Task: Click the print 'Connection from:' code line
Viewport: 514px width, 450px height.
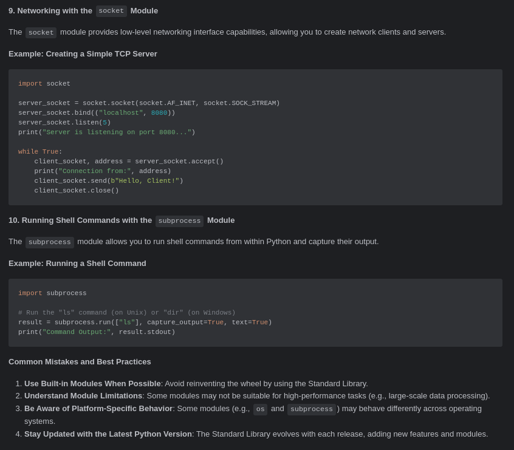Action: (x=103, y=171)
